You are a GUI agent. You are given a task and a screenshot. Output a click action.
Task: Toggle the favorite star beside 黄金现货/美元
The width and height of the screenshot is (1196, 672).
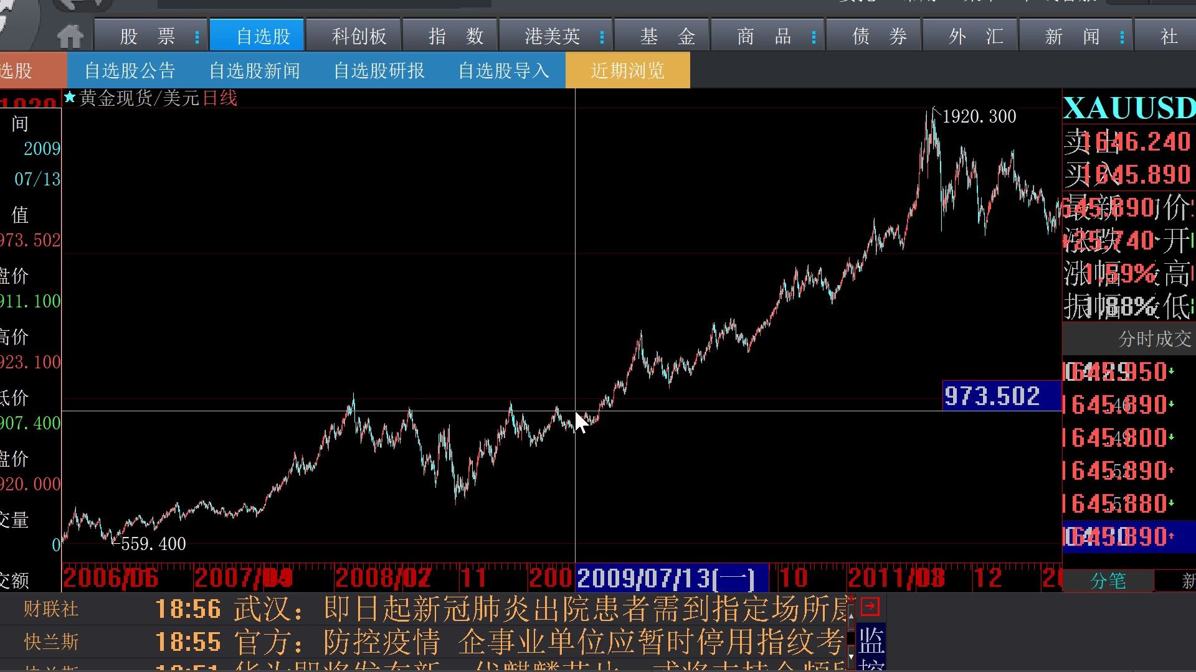(70, 97)
